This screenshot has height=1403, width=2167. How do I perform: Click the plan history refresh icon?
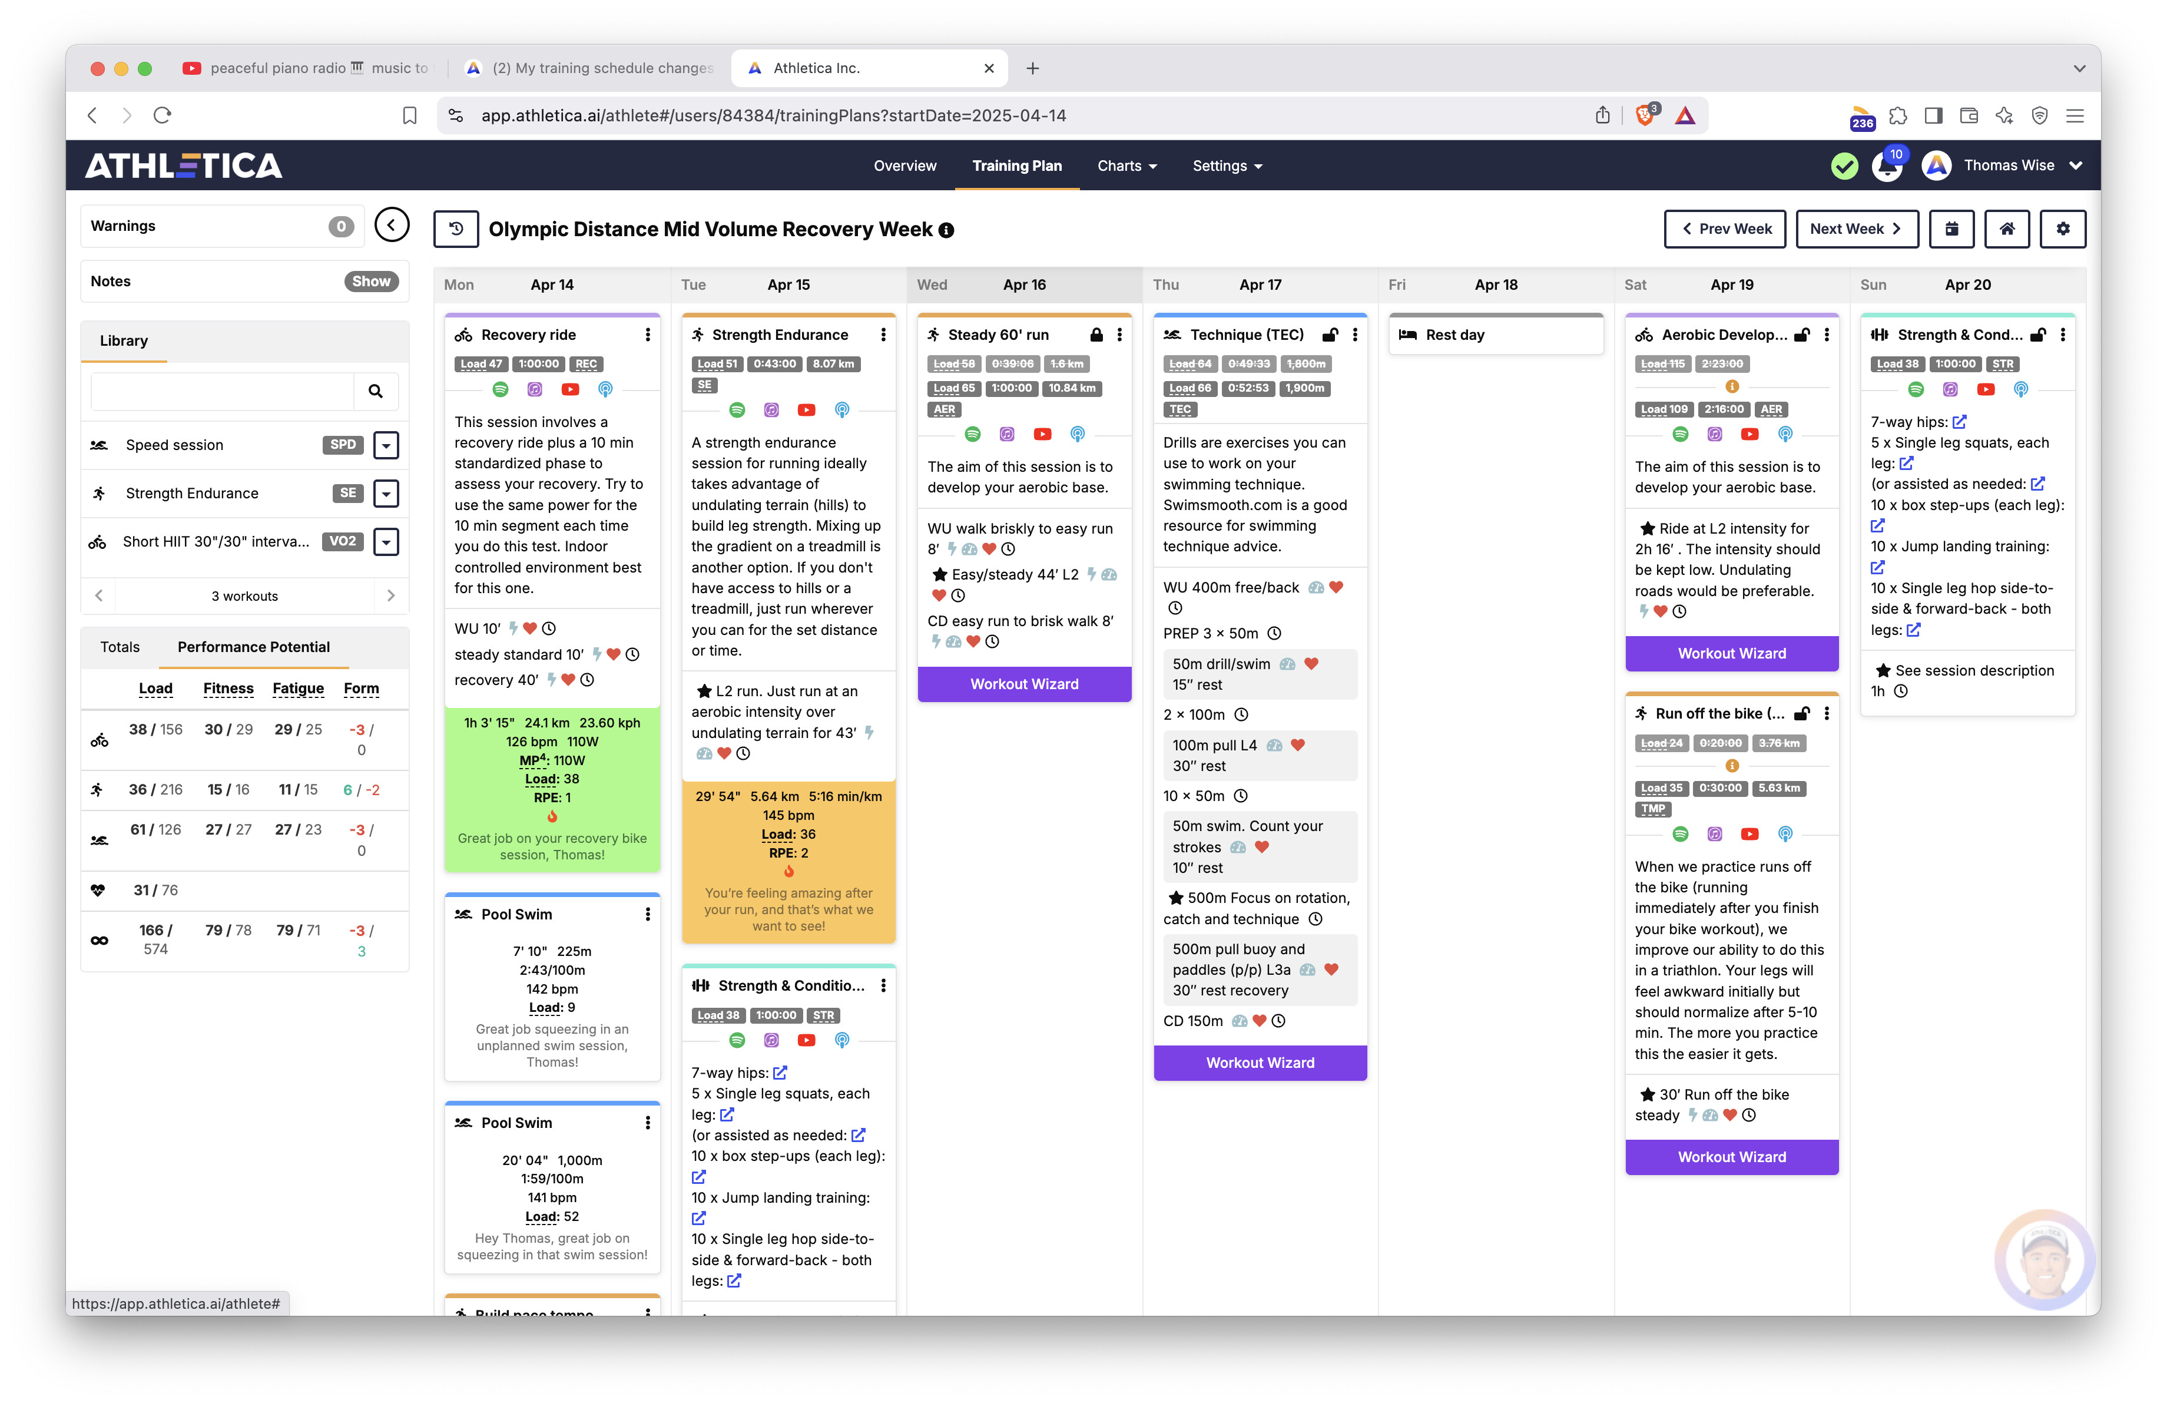click(456, 230)
